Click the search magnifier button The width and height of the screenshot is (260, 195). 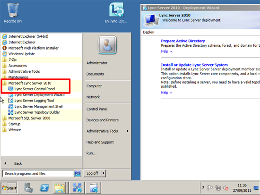78,174
